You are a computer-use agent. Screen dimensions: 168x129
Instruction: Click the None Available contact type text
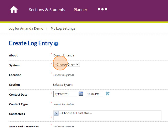64,104
